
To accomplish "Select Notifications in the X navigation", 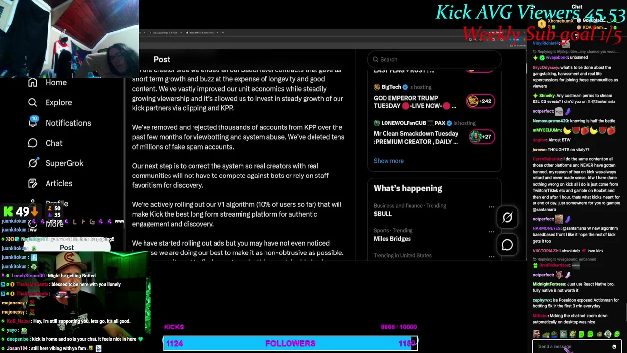I will [x=68, y=123].
